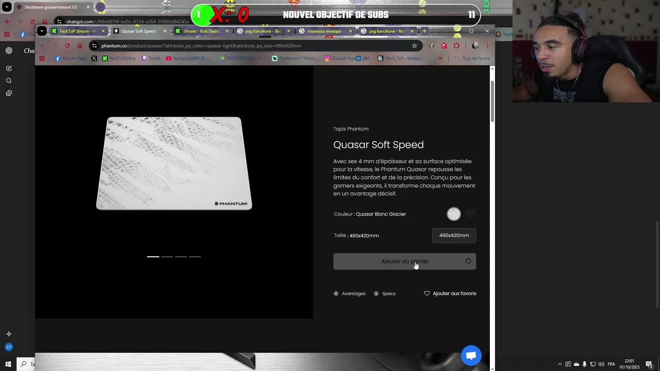Open the apps grid in bookmarks bar
This screenshot has width=660, height=371.
[42, 58]
